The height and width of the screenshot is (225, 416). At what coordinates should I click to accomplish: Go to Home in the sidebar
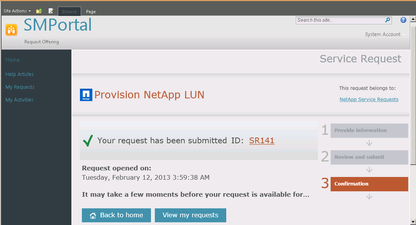pyautogui.click(x=12, y=60)
